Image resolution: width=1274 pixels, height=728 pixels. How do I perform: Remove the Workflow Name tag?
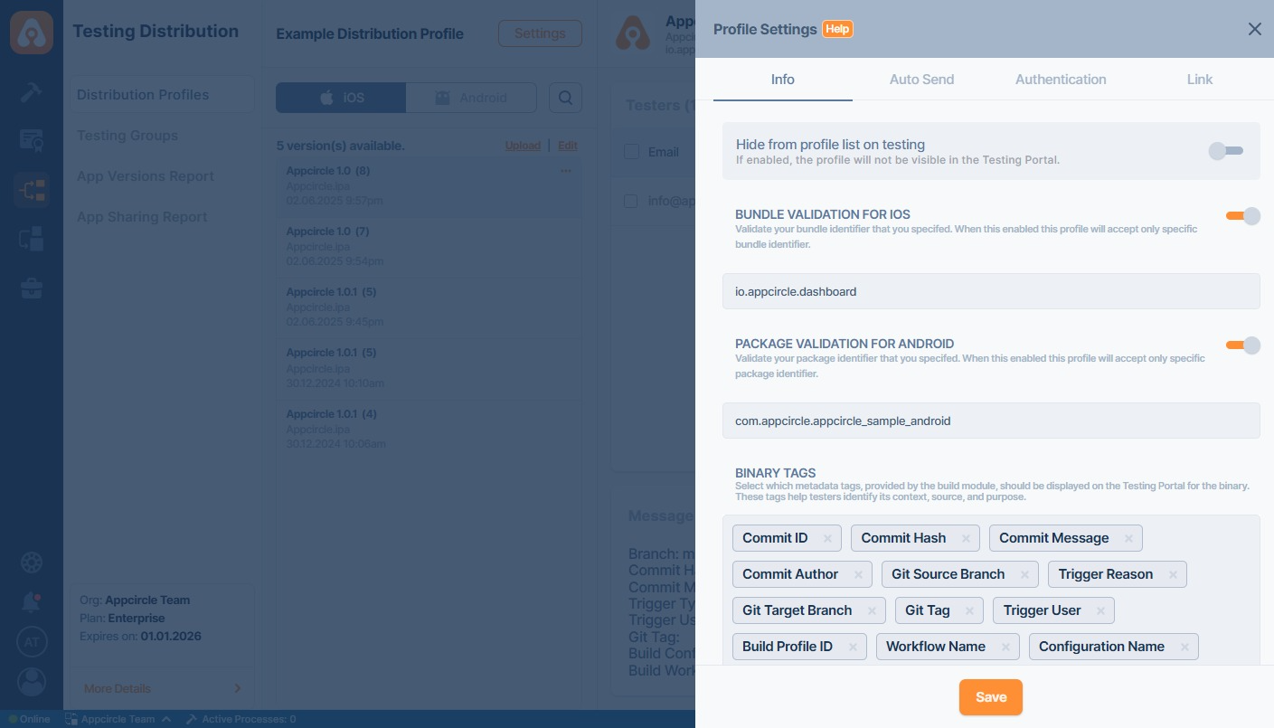[1005, 647]
